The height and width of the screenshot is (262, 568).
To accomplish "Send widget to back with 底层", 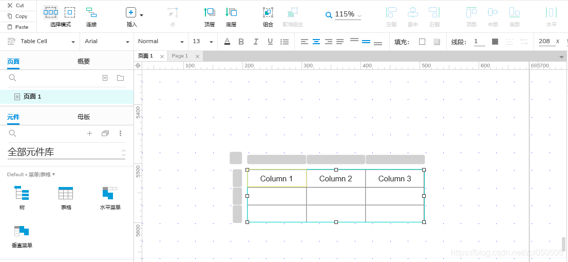I will [231, 12].
